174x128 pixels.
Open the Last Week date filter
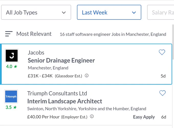(x=109, y=12)
